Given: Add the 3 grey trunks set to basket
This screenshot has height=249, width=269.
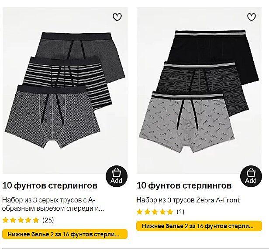Looking at the screenshot, I should coord(117,176).
